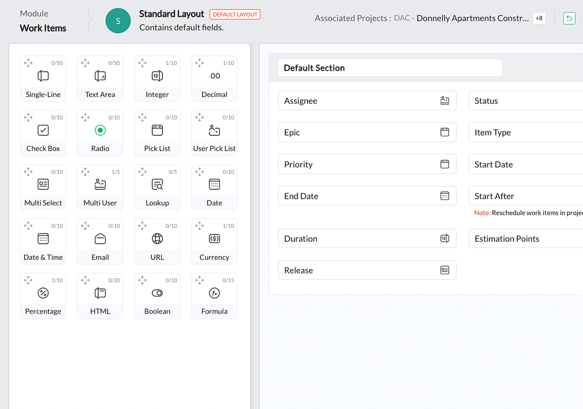Select the Radio field type icon
This screenshot has height=409, width=583.
[x=100, y=130]
